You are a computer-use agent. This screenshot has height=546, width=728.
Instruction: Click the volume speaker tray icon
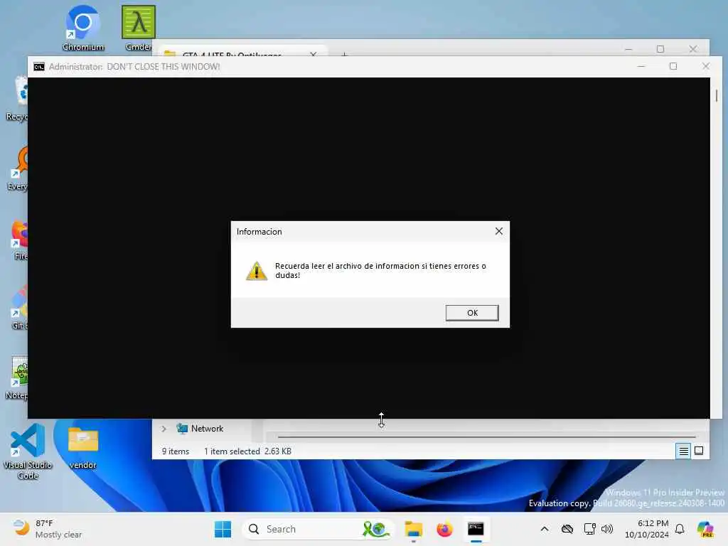(x=607, y=529)
